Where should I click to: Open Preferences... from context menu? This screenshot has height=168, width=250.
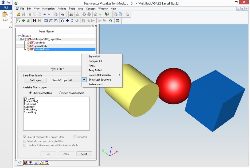[x=102, y=84]
